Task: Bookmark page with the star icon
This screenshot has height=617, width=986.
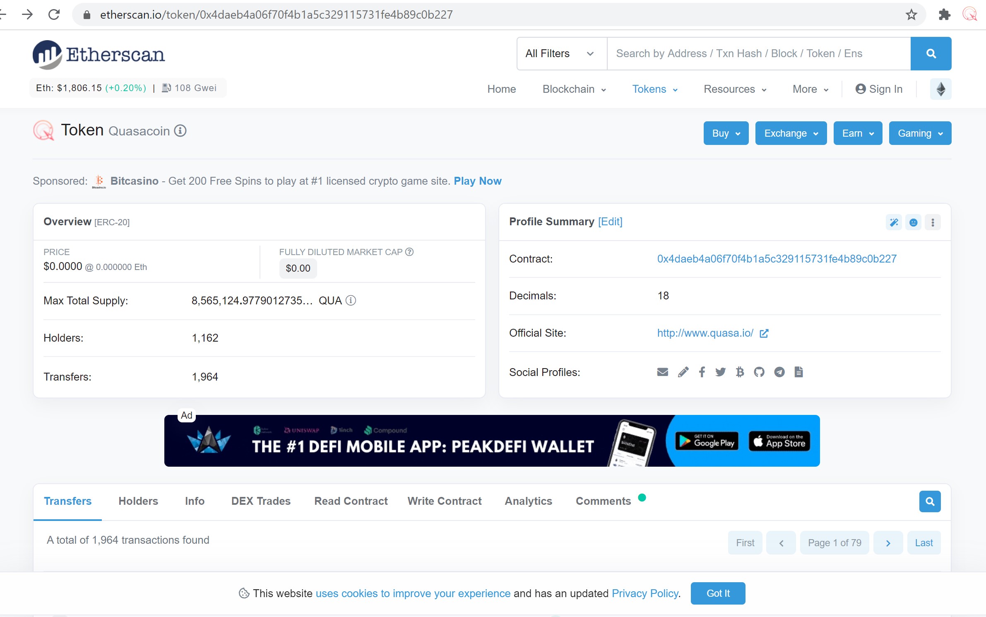Action: tap(911, 15)
